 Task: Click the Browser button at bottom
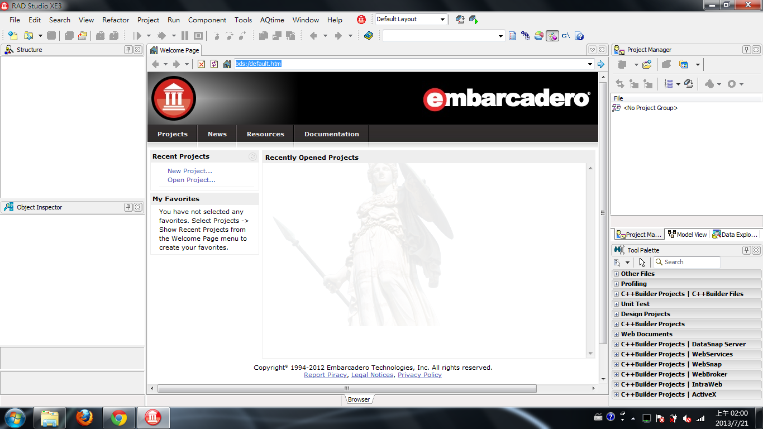pyautogui.click(x=359, y=399)
